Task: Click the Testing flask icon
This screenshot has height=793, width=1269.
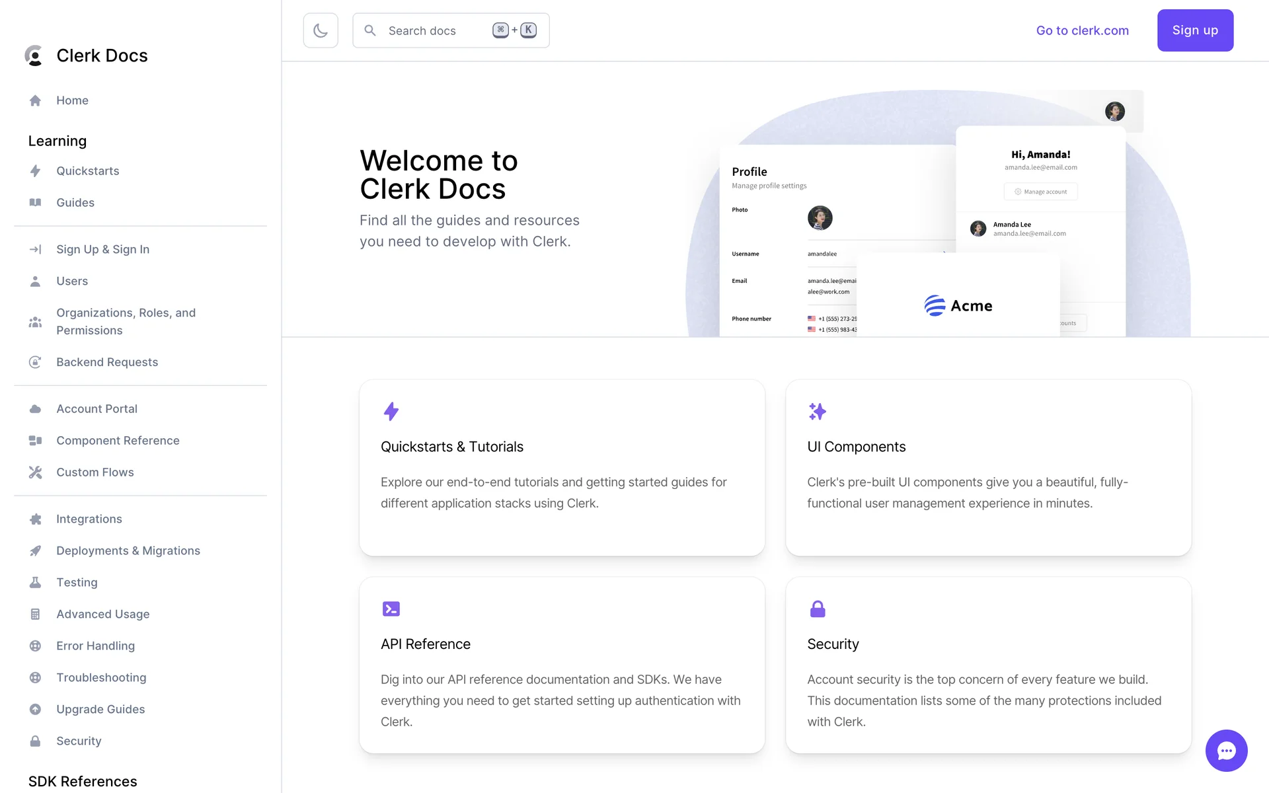Action: tap(36, 583)
